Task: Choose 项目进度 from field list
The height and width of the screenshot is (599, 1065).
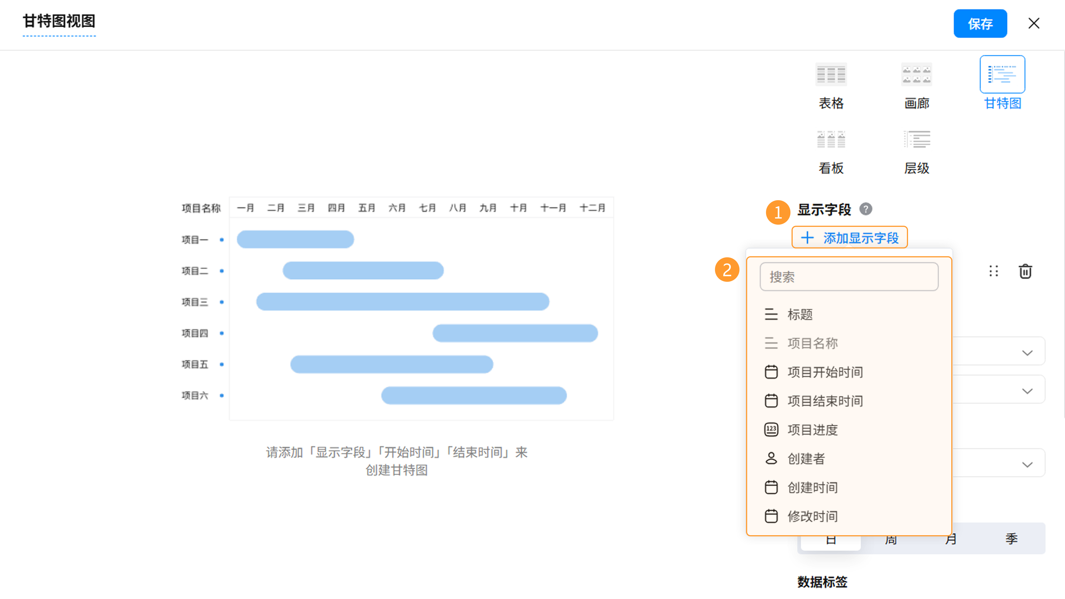Action: coord(812,430)
